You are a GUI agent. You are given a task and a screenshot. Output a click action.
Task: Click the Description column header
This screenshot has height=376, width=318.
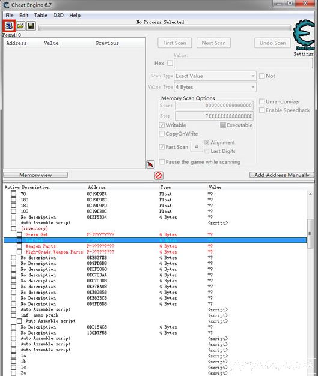pyautogui.click(x=36, y=187)
